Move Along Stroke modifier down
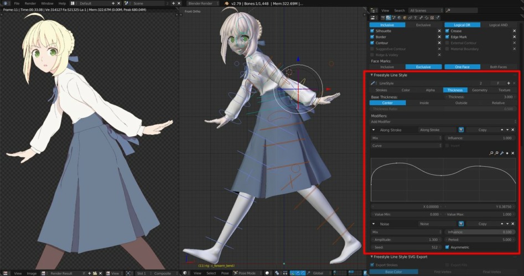This screenshot has width=524, height=276. tap(507, 130)
